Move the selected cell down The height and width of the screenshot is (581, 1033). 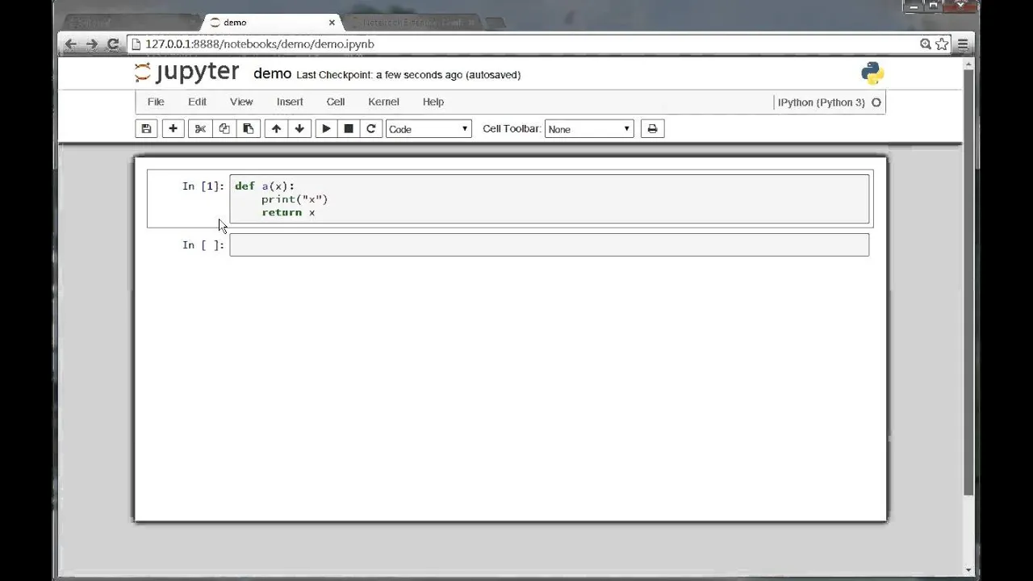coord(299,128)
